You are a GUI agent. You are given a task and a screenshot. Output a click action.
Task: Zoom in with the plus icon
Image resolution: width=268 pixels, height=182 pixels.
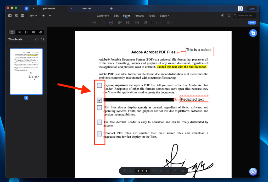[43, 15]
